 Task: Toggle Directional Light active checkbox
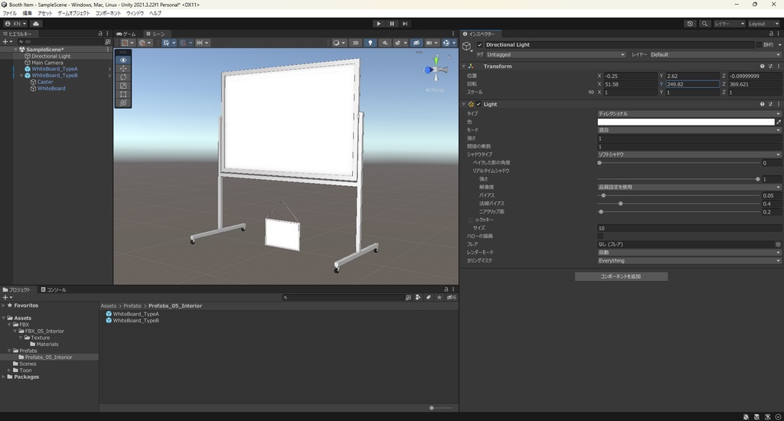[x=480, y=44]
